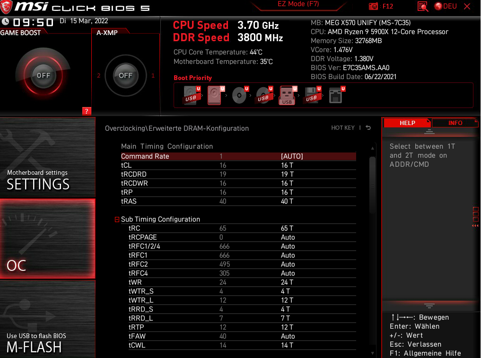Screen dimensions: 481x358
Task: Take a screenshot with the F12 camera icon
Action: [x=373, y=6]
